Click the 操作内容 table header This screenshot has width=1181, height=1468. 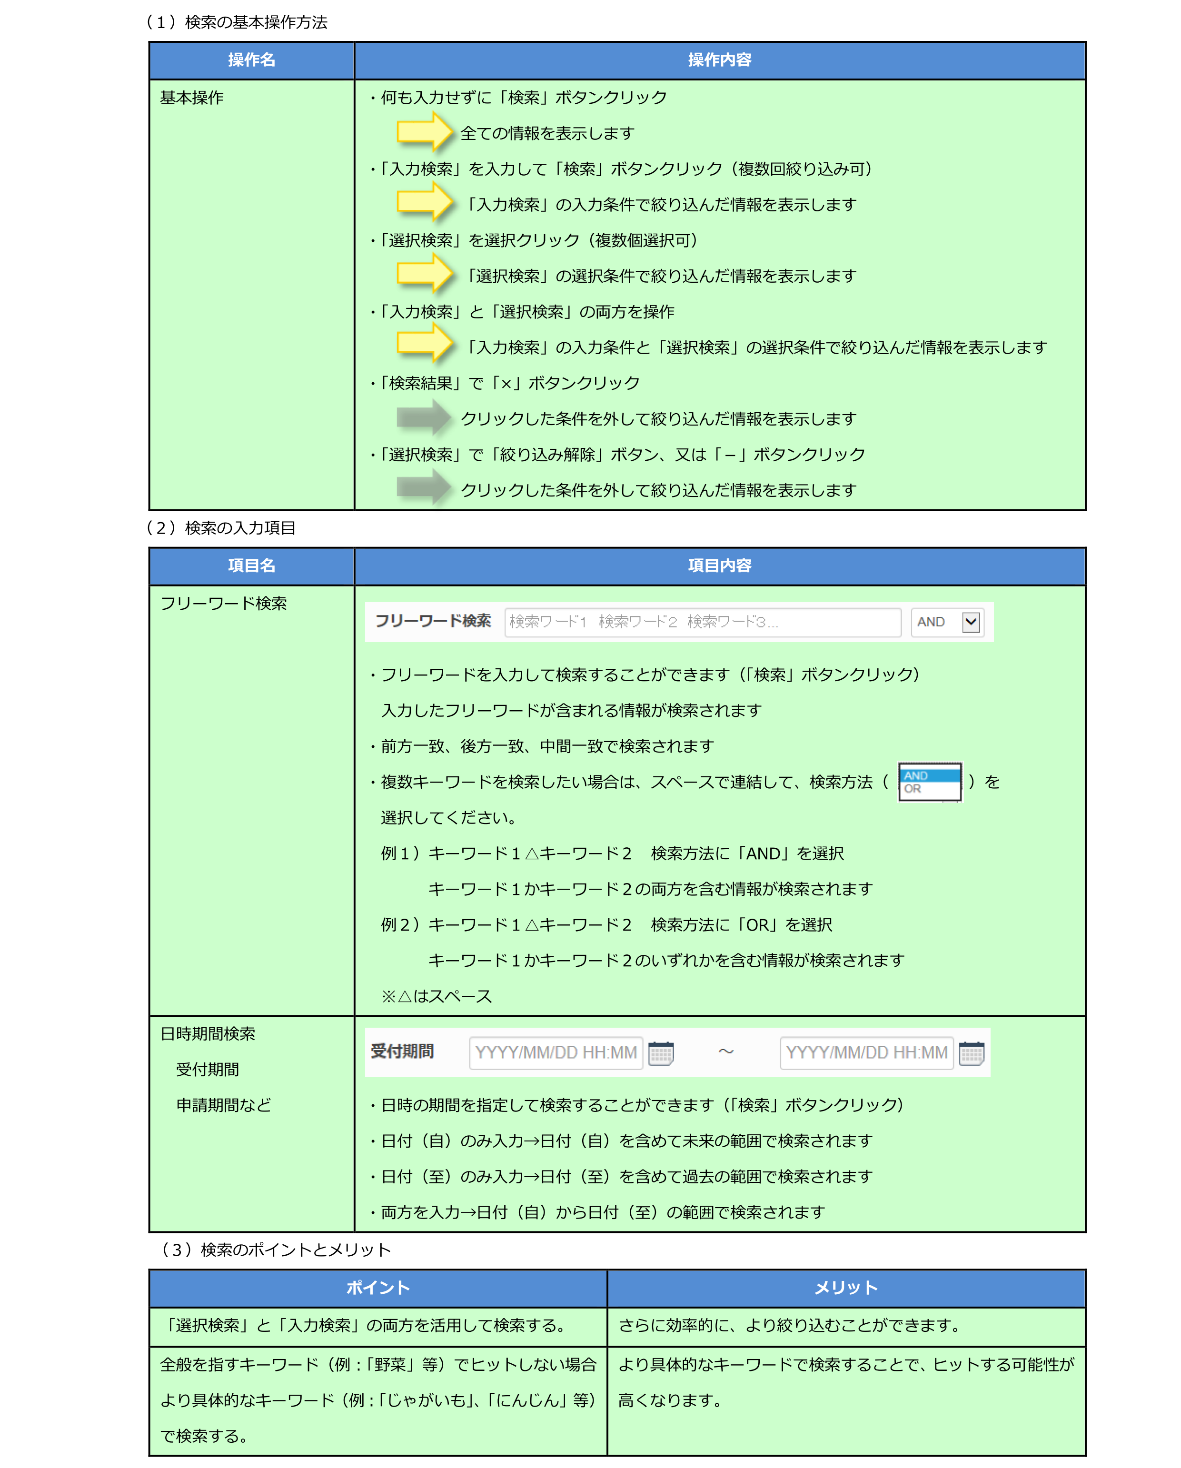point(720,60)
